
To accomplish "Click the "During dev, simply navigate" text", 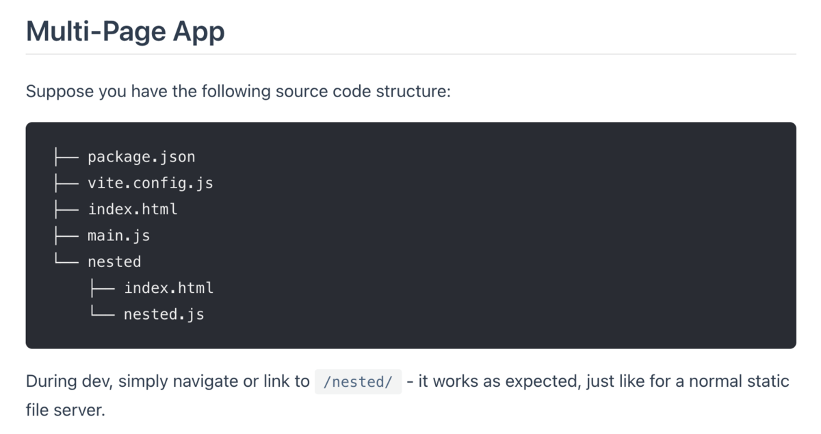I will pyautogui.click(x=167, y=381).
